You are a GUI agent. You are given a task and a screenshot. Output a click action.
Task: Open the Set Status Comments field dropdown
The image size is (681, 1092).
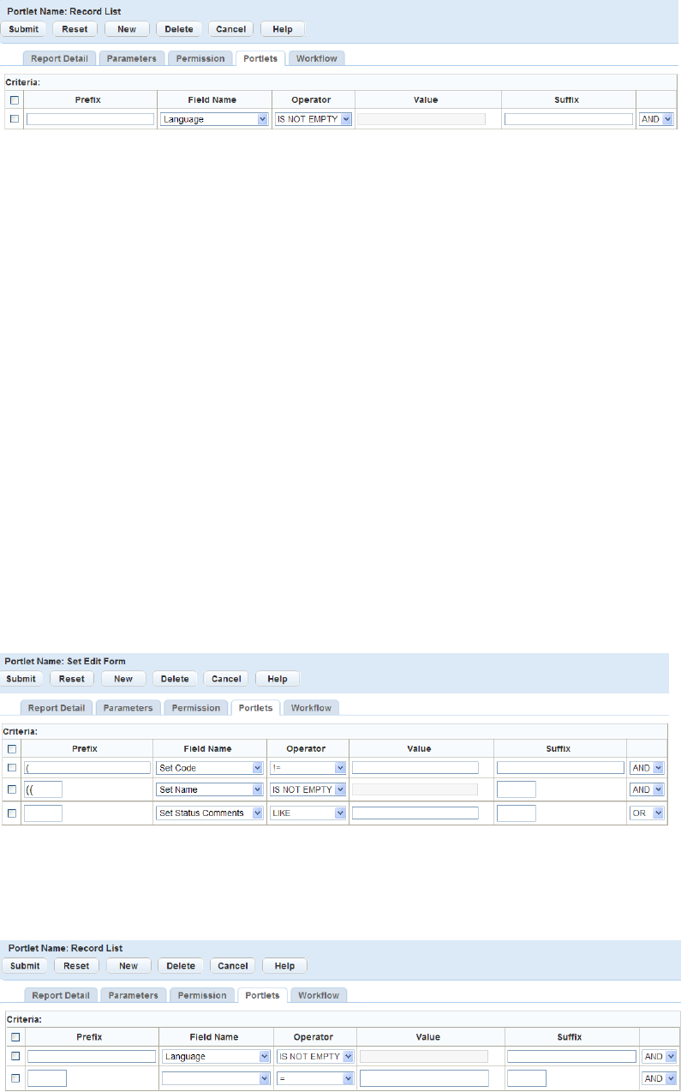[x=209, y=813]
